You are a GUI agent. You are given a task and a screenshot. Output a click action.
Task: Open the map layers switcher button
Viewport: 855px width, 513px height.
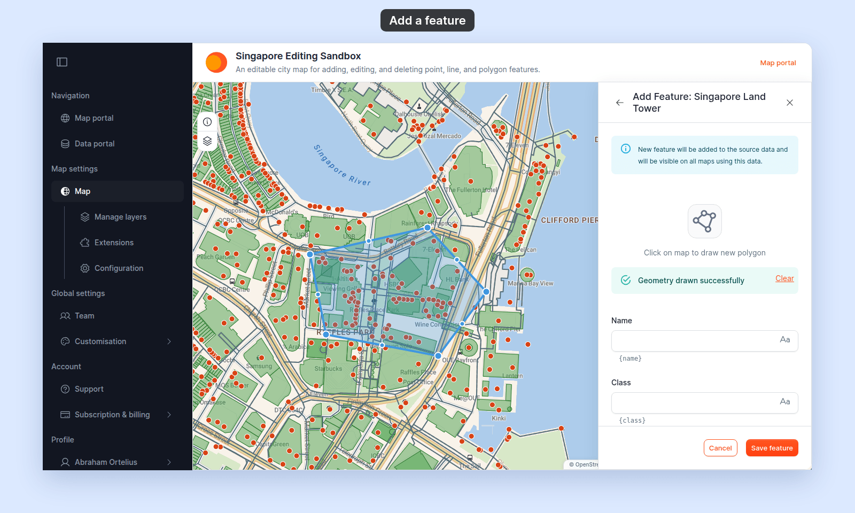207,141
